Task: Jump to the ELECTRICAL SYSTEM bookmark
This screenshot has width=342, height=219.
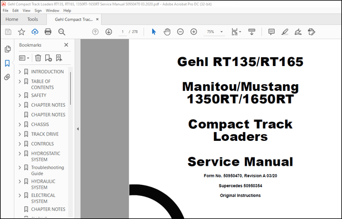Action: (43, 198)
